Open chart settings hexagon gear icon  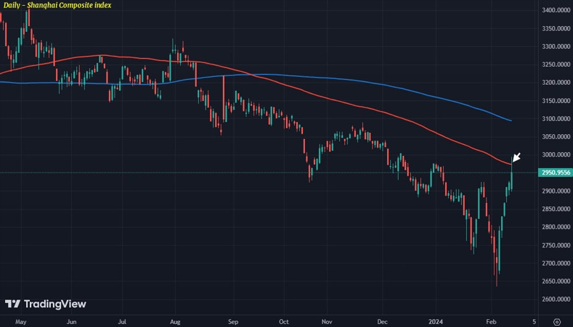pos(557,322)
